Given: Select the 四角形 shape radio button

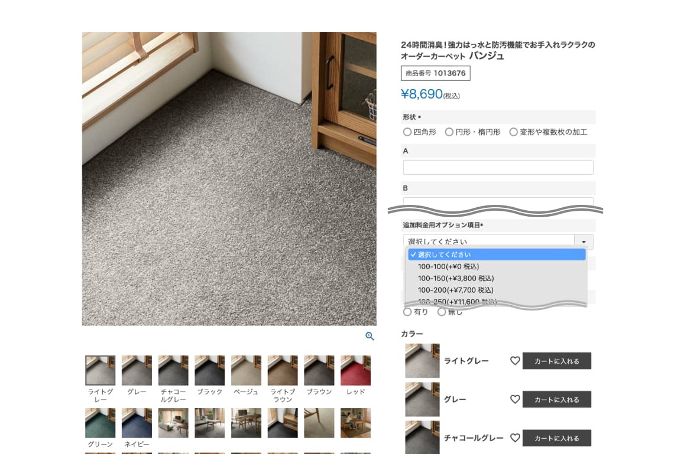Looking at the screenshot, I should [407, 132].
